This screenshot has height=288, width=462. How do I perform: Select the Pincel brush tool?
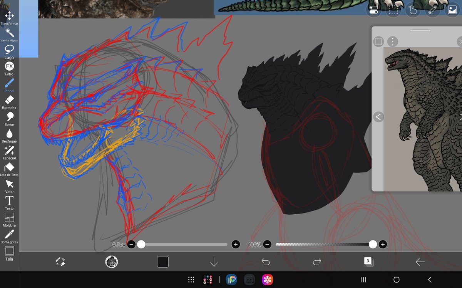coord(9,85)
